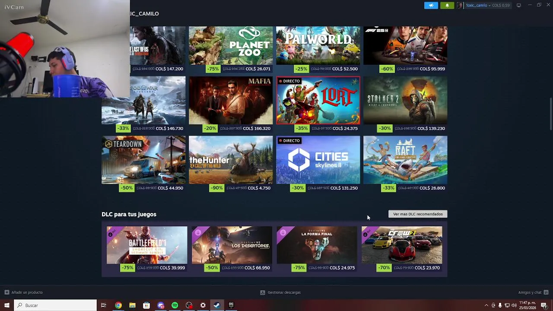Click the plus icon beside Añadir un producto
The image size is (553, 311).
click(x=6, y=292)
